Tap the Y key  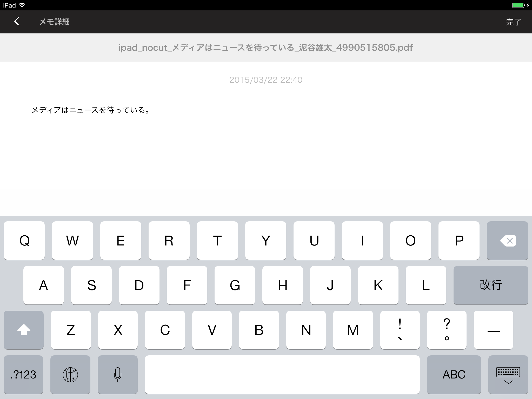coord(266,241)
